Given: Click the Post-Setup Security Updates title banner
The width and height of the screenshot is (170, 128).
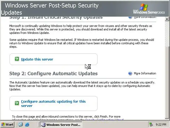Looking at the screenshot, I should (50, 9).
